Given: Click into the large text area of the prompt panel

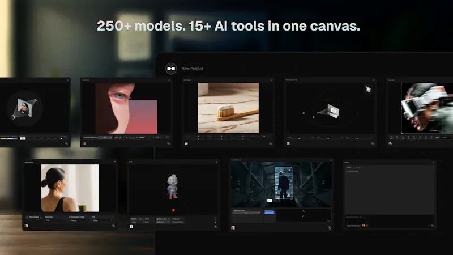Looking at the screenshot, I should click(390, 190).
